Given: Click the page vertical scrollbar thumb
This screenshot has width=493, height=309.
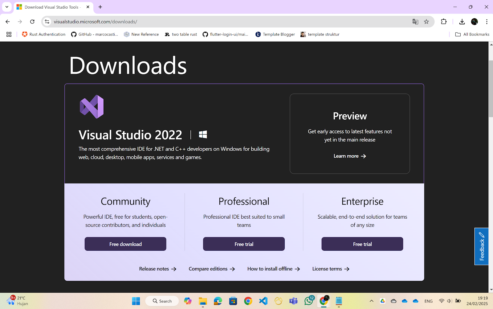Looking at the screenshot, I should point(491,89).
